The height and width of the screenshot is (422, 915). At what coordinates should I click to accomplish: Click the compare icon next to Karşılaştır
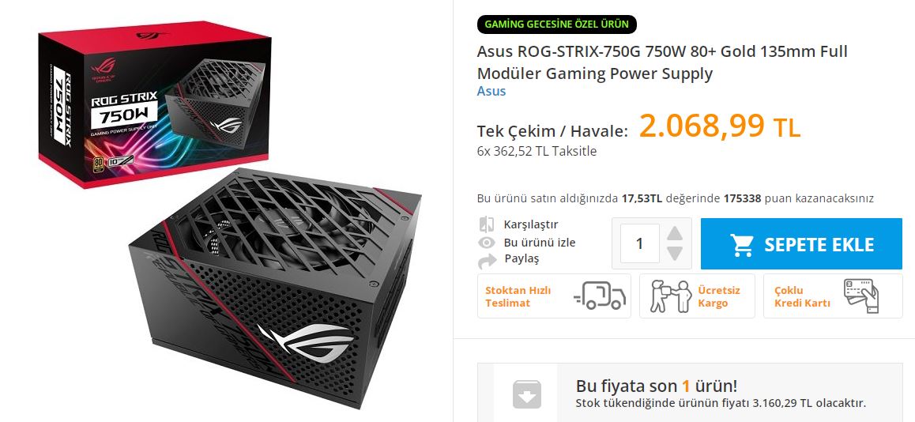(486, 224)
